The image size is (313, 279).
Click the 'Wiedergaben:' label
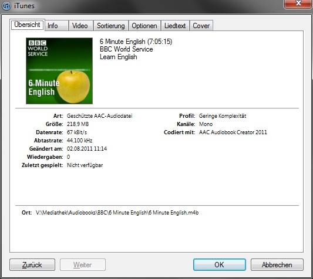(45, 157)
